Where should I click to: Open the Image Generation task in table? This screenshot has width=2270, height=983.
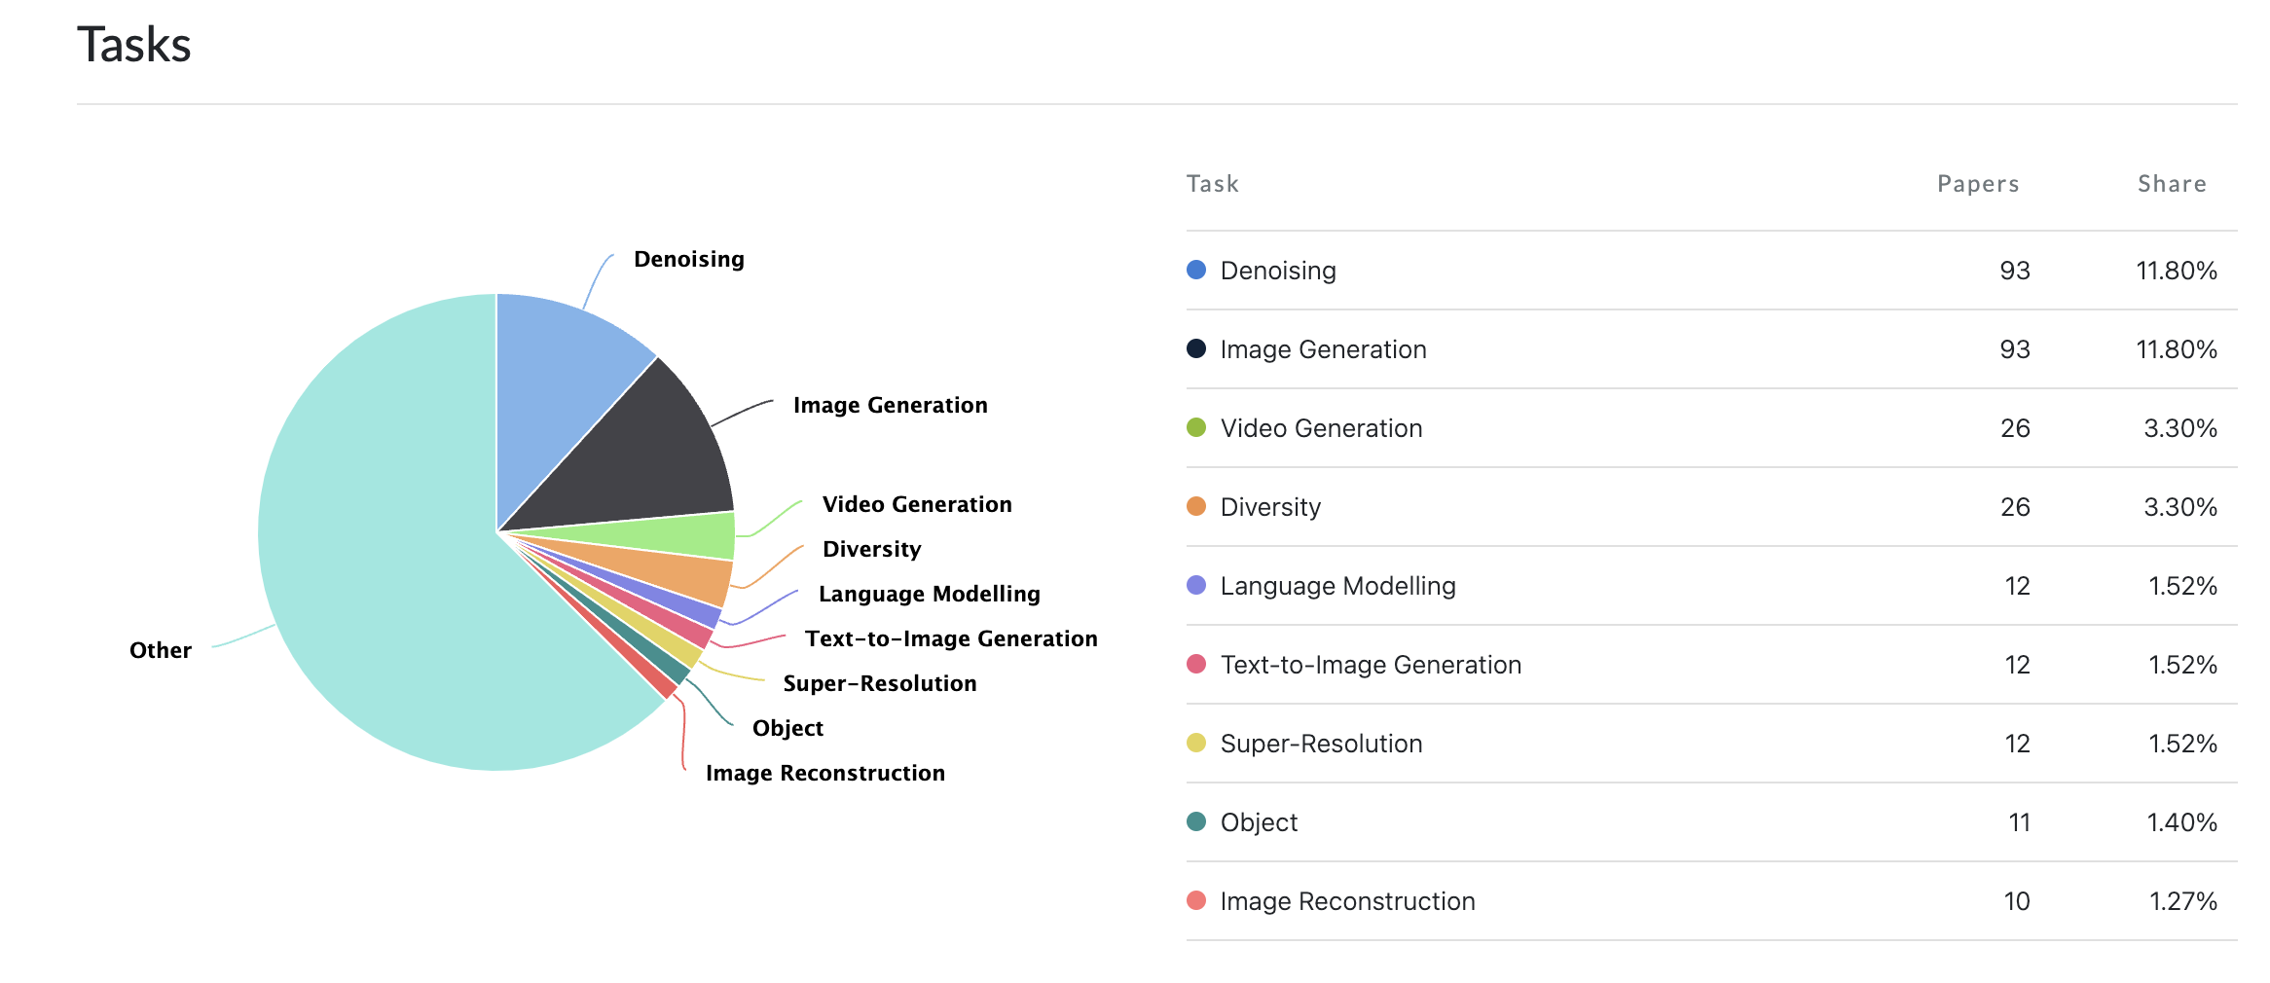(x=1323, y=349)
